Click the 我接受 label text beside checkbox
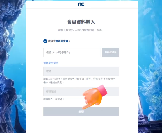Screen dimensions: 162x133 point(52,41)
